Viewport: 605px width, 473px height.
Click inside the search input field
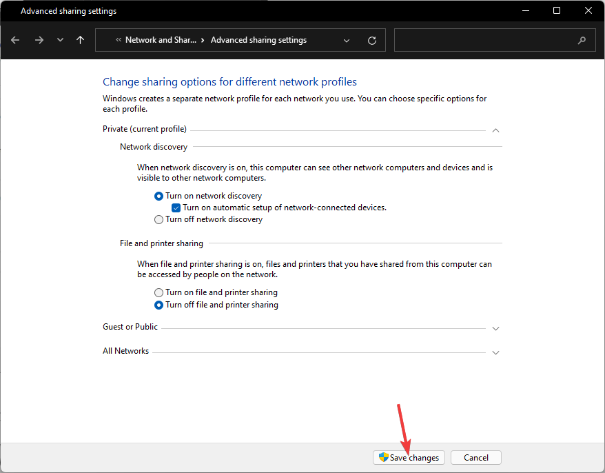coord(482,40)
